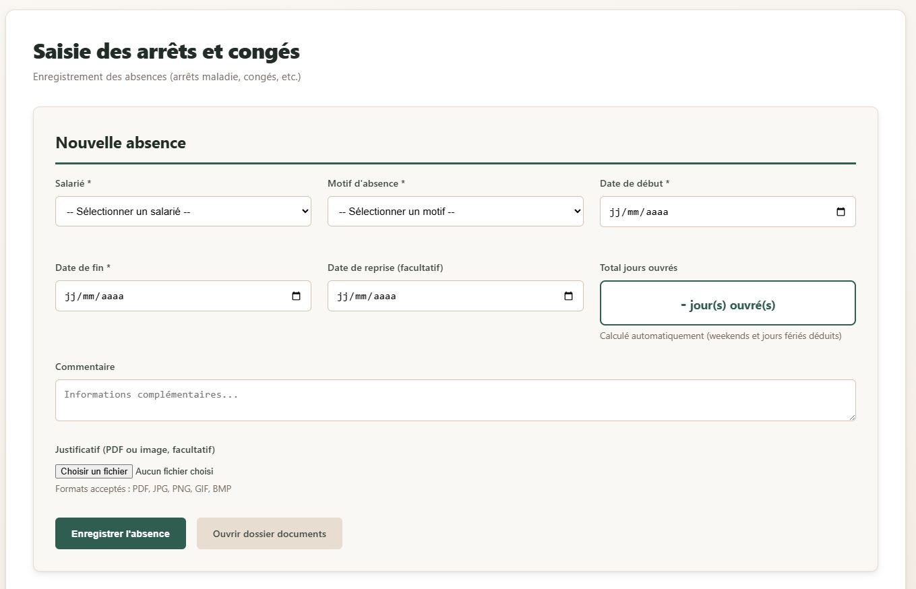The width and height of the screenshot is (916, 589).
Task: Click Enregistrer l'absence button
Action: tap(120, 534)
